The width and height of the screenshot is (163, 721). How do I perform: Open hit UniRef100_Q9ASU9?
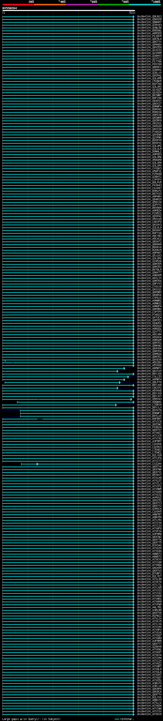[x=149, y=19]
